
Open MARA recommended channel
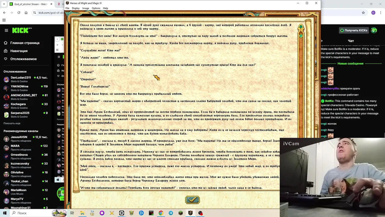click(26, 147)
